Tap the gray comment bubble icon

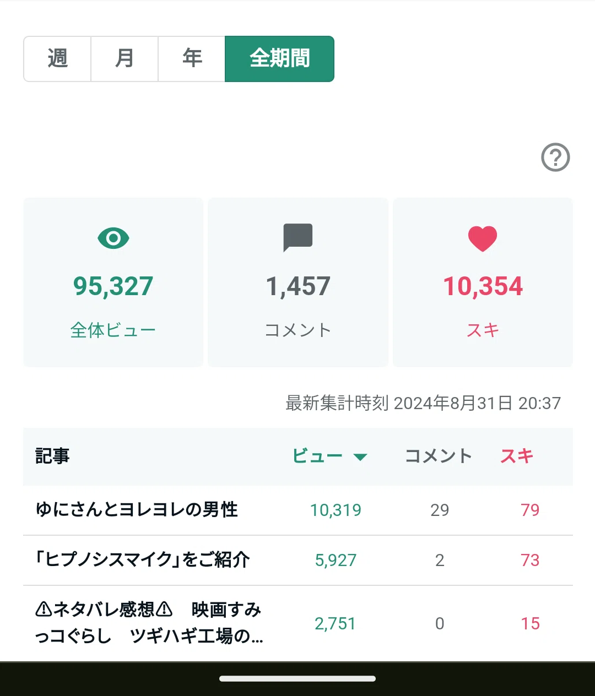click(x=298, y=238)
